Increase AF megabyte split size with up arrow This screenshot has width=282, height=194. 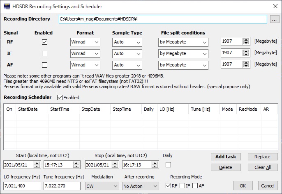(x=246, y=63)
